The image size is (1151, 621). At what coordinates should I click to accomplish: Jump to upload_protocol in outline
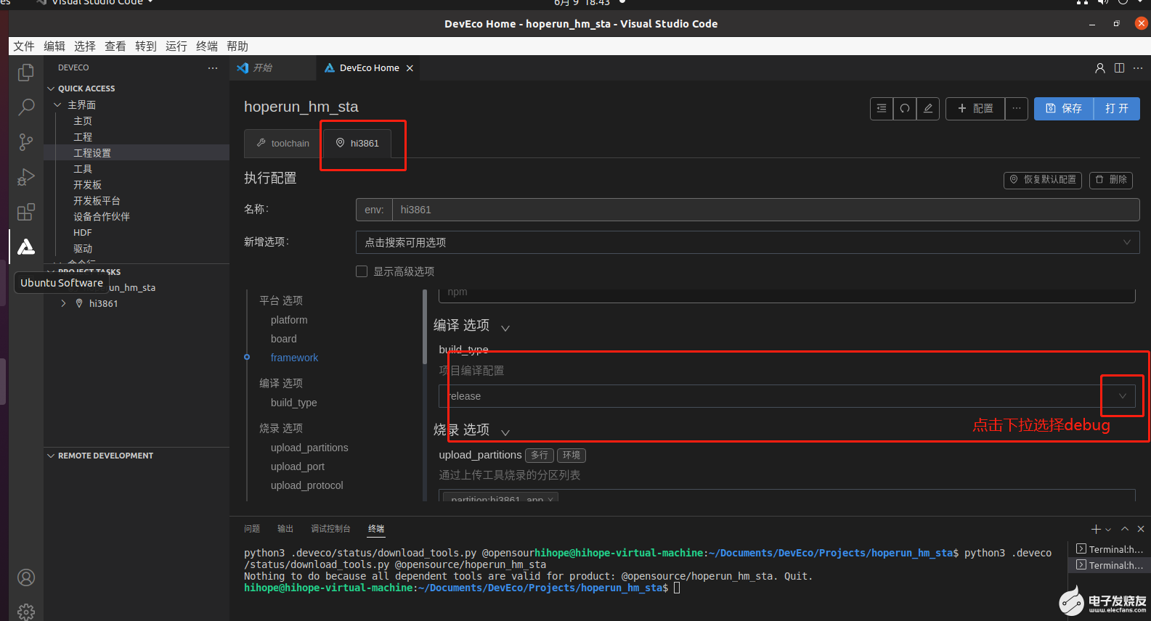click(x=307, y=485)
